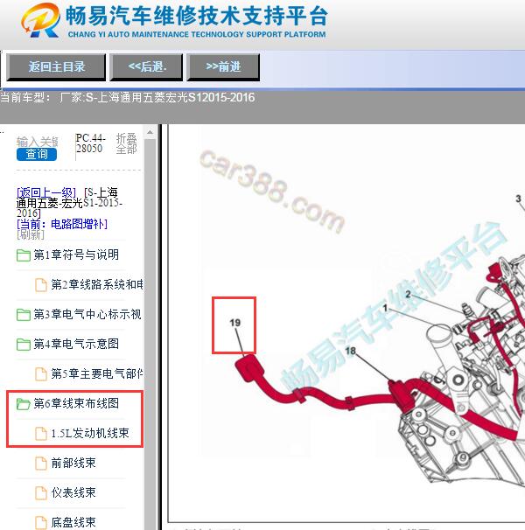Screen dimensions: 525x530
Task: Click 折叠全部 to collapse all
Action: 127,143
